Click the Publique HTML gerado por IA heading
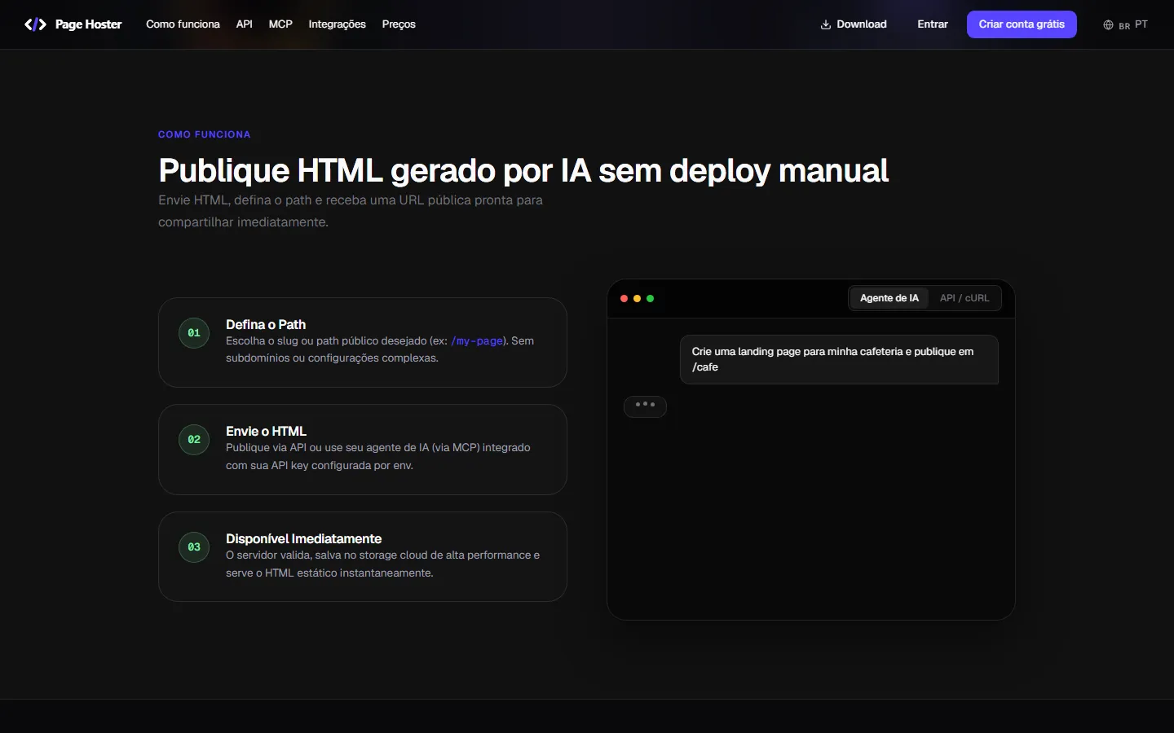 coord(523,170)
